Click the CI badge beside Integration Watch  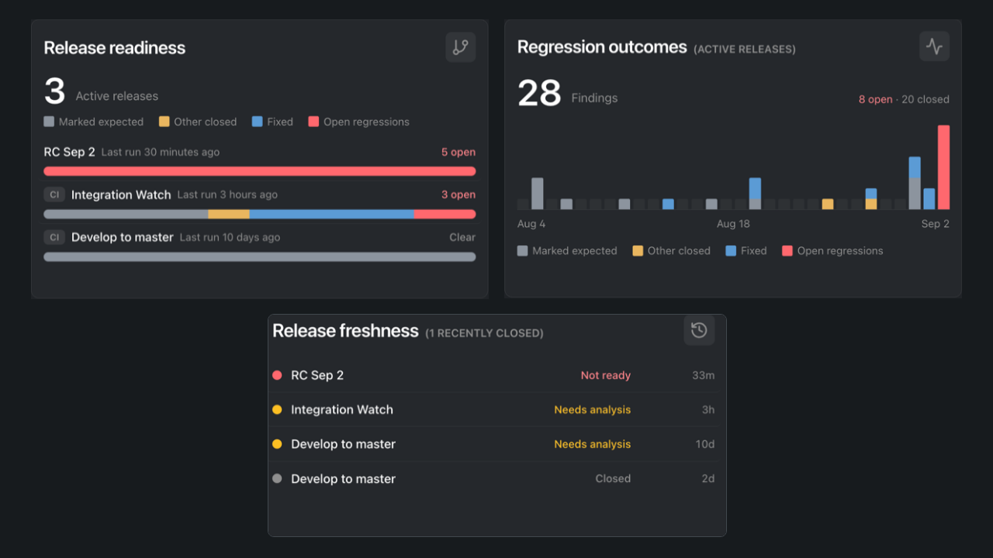click(54, 195)
